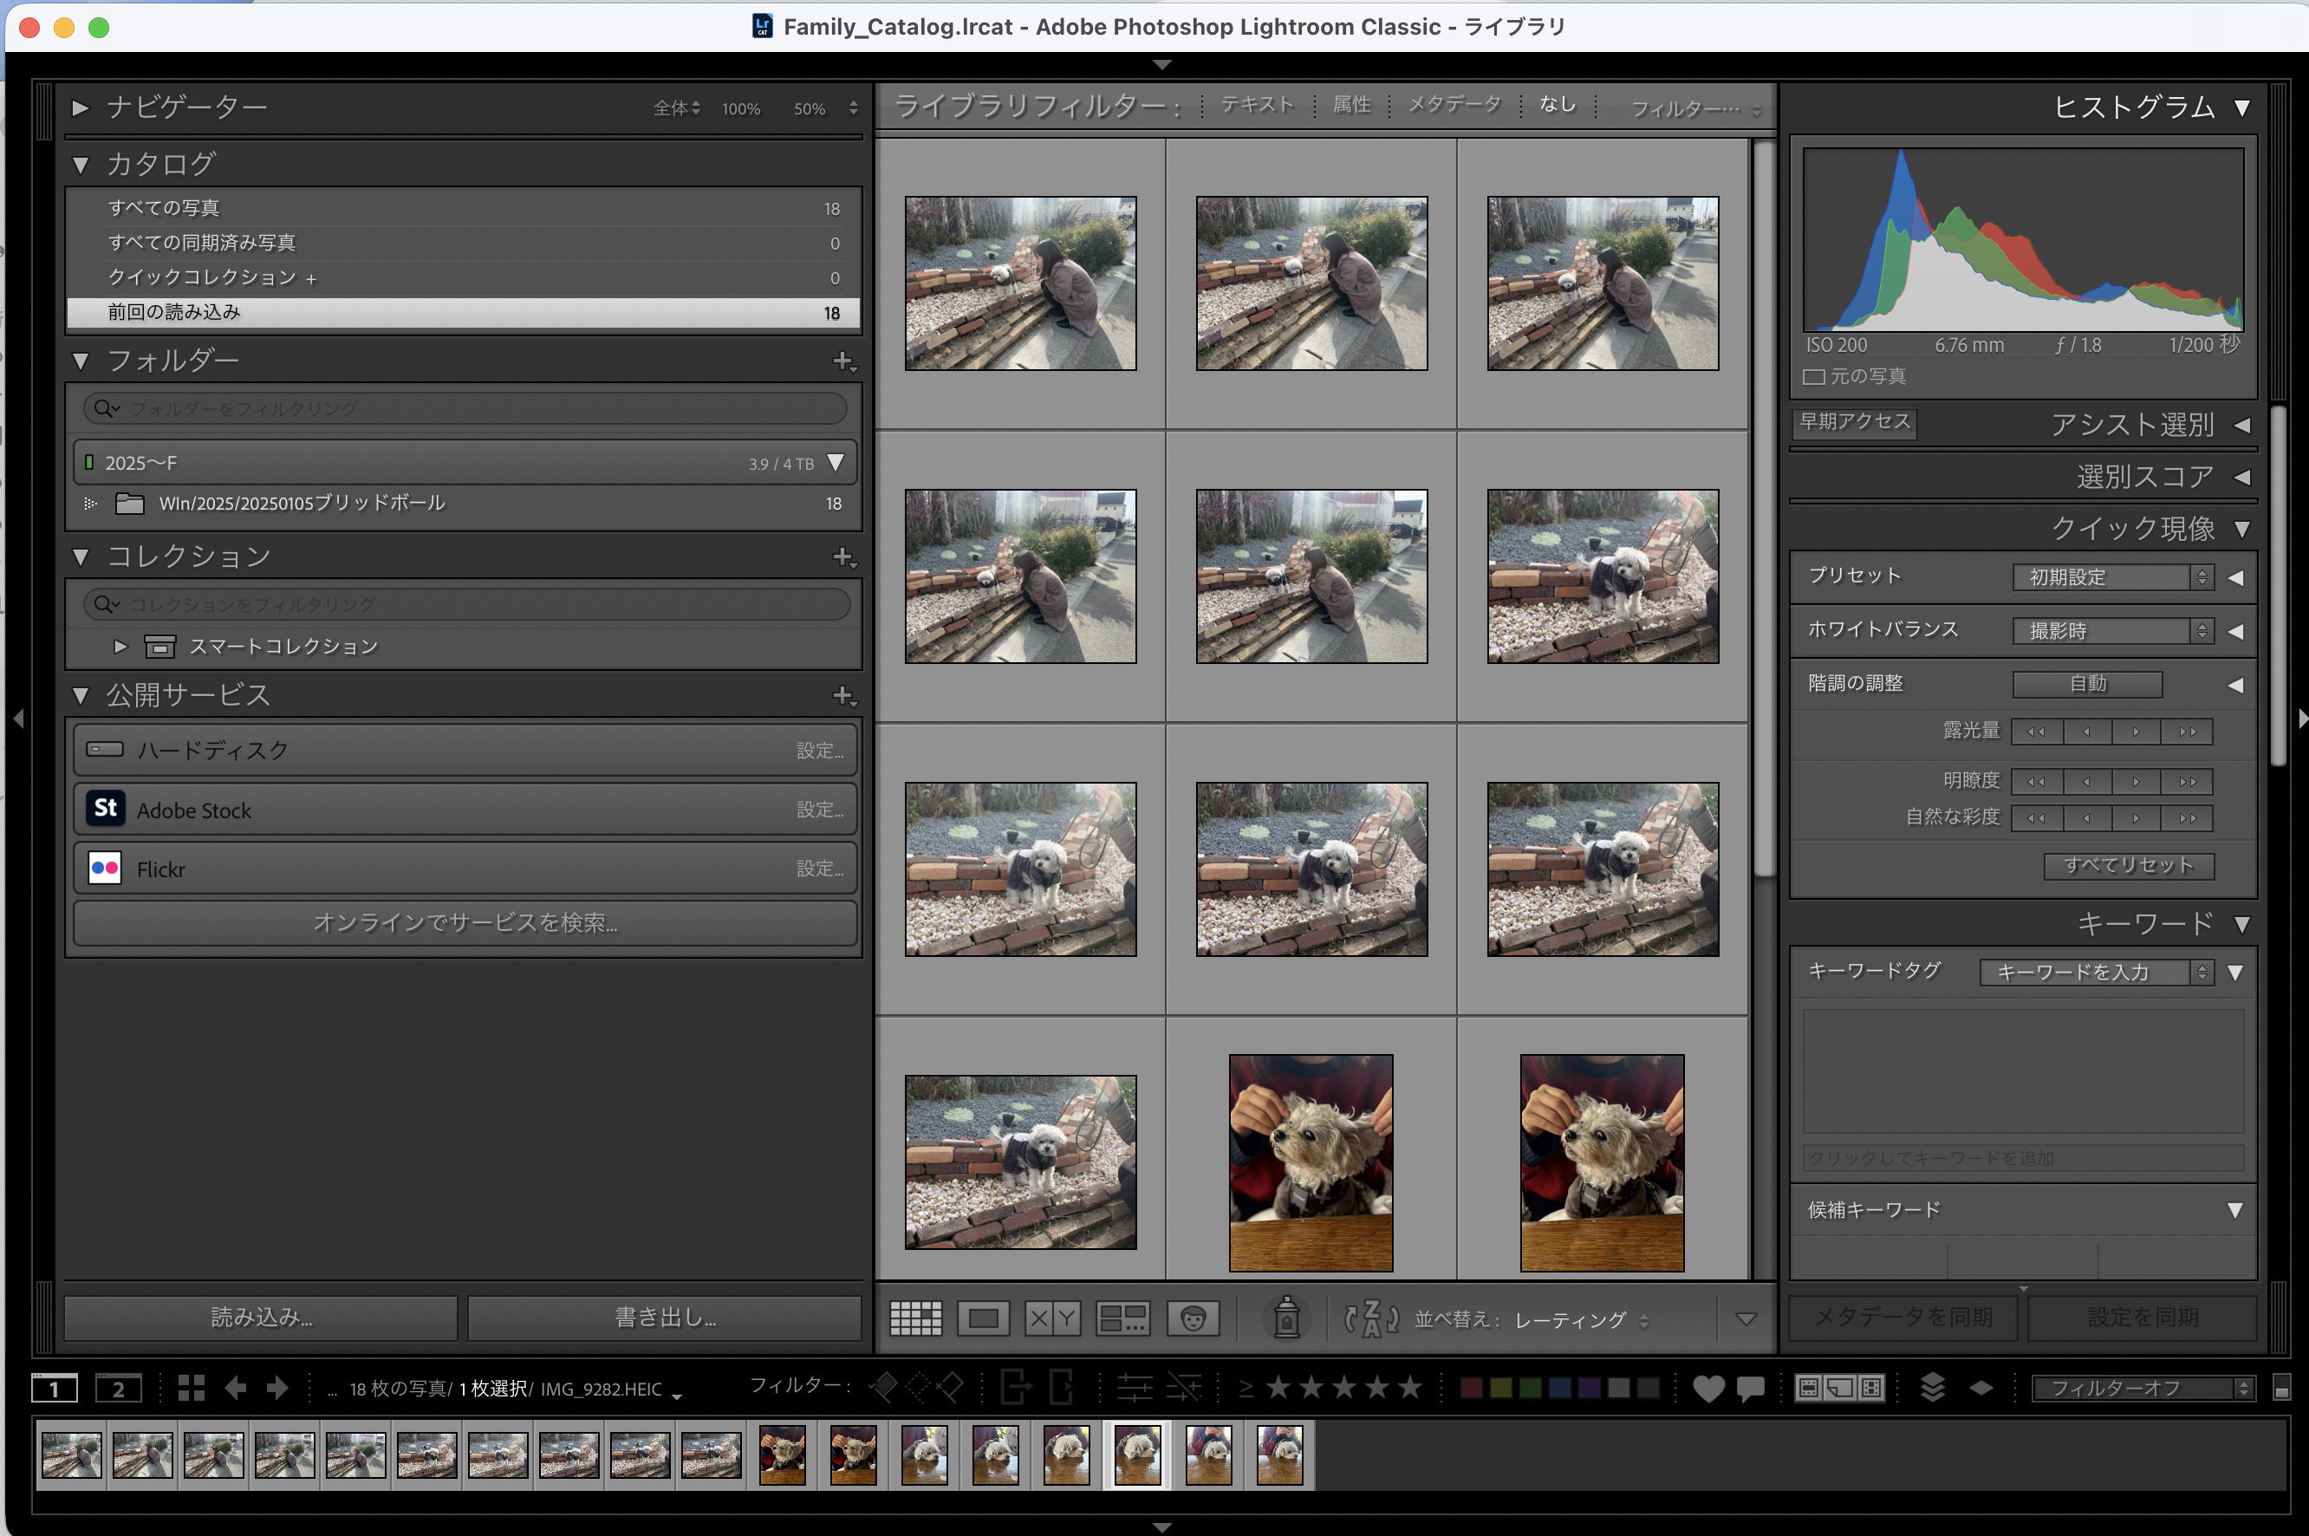Open People face view icon
Image resolution: width=2309 pixels, height=1536 pixels.
click(x=1192, y=1318)
